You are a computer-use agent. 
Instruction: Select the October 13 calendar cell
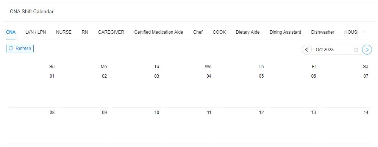click(294, 125)
